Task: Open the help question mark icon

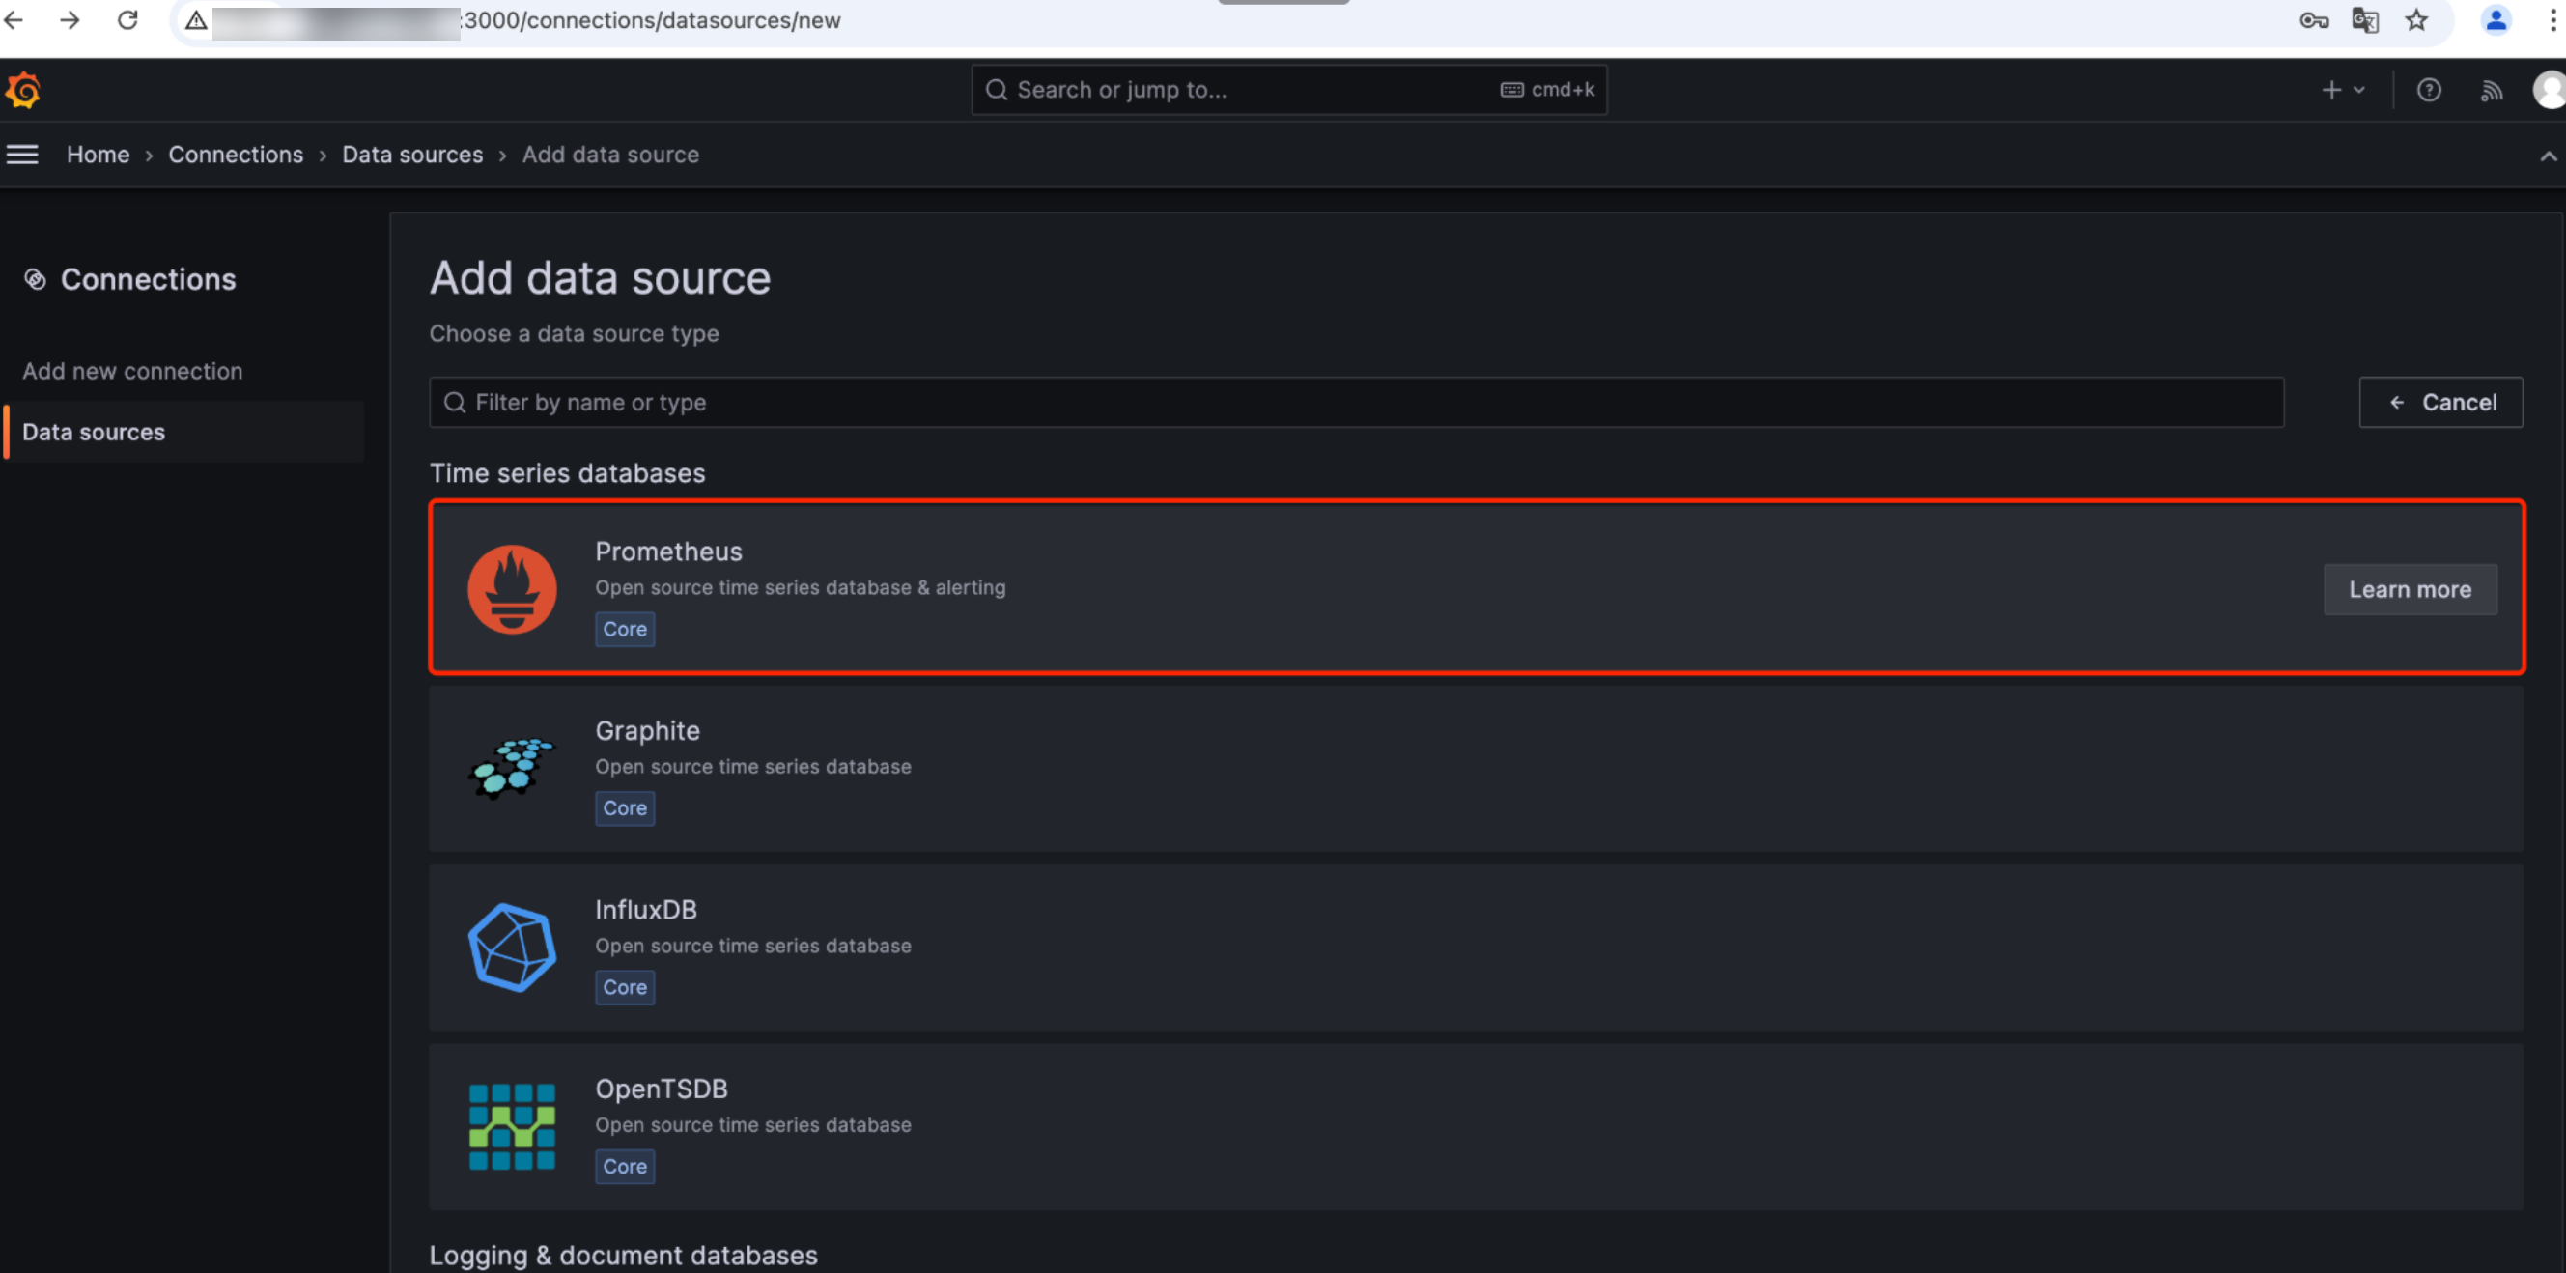Action: pos(2428,91)
